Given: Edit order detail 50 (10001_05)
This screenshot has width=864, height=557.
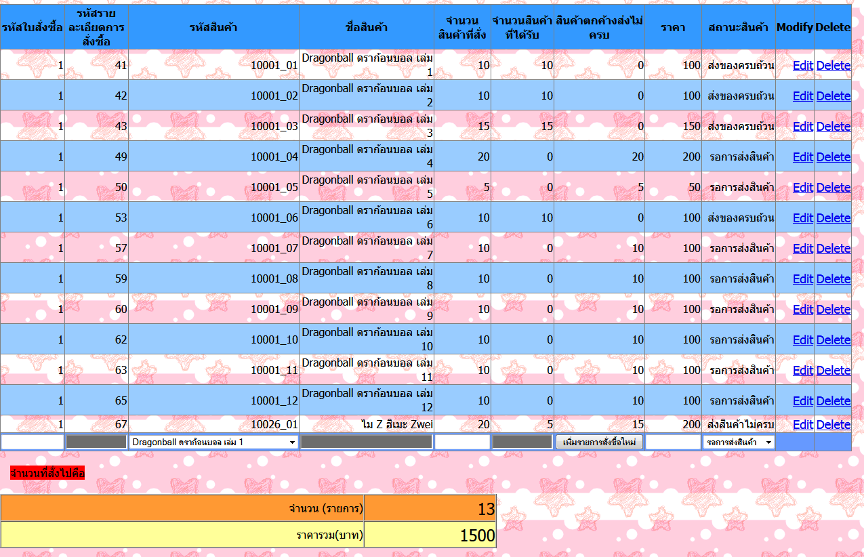Looking at the screenshot, I should click(803, 188).
